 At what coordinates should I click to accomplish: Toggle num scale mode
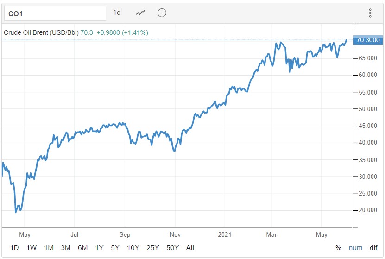pyautogui.click(x=355, y=248)
